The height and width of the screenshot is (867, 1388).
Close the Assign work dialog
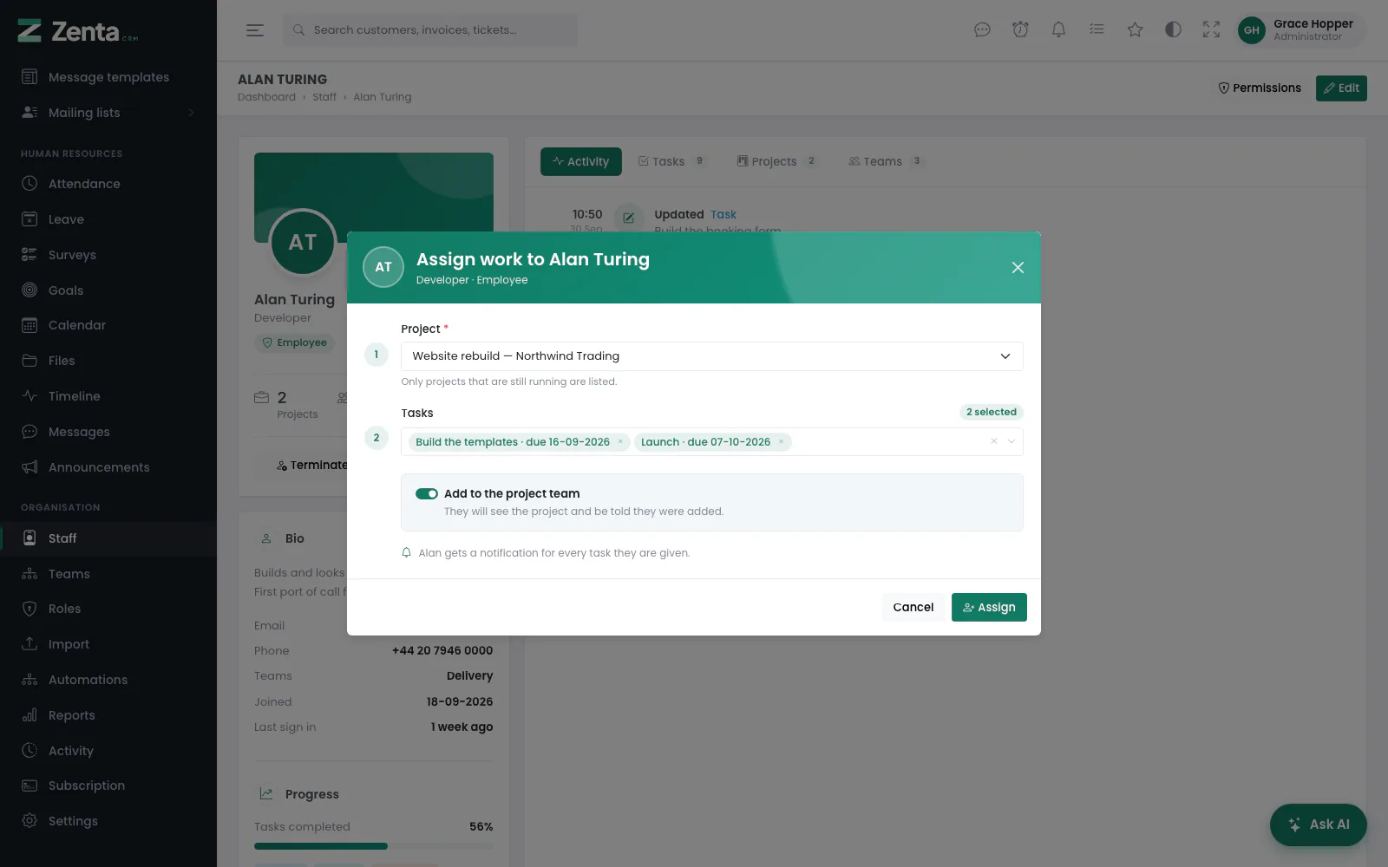pos(1018,267)
